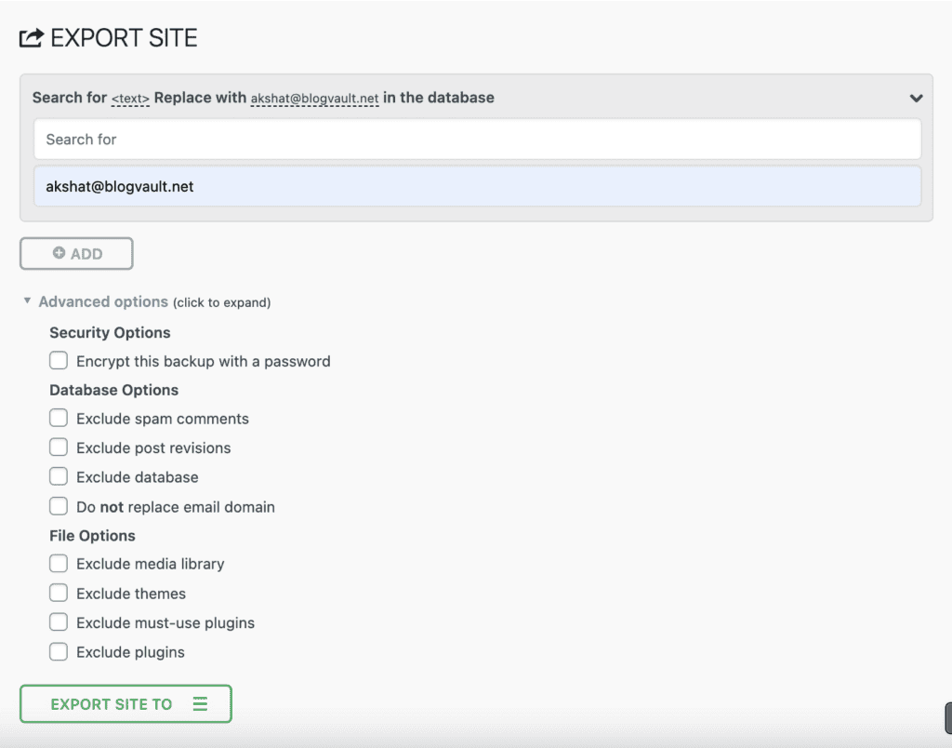Click the ADD text label
The image size is (952, 748).
[x=86, y=254]
